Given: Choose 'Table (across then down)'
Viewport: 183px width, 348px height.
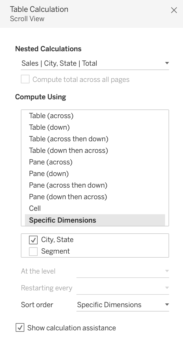Looking at the screenshot, I should 68,139.
